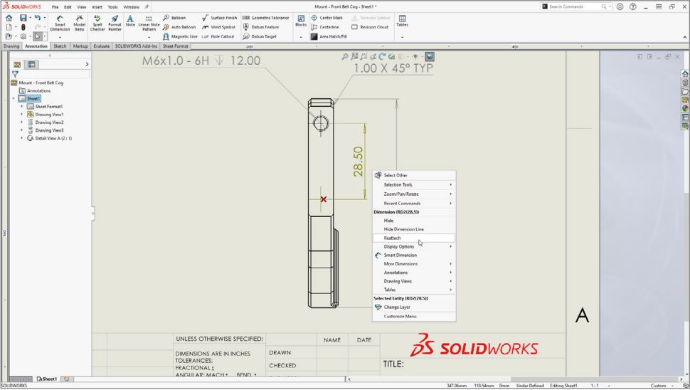Open the Blocks tool
Image resolution: width=690 pixels, height=390 pixels.
pyautogui.click(x=301, y=21)
